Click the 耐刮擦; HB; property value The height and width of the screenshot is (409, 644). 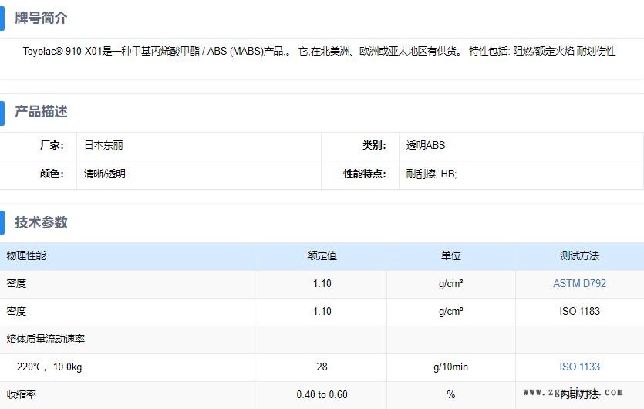click(431, 174)
